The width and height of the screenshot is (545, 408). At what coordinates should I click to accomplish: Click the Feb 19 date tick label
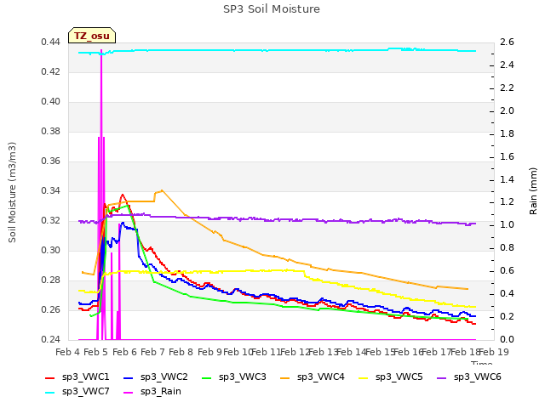click(494, 352)
